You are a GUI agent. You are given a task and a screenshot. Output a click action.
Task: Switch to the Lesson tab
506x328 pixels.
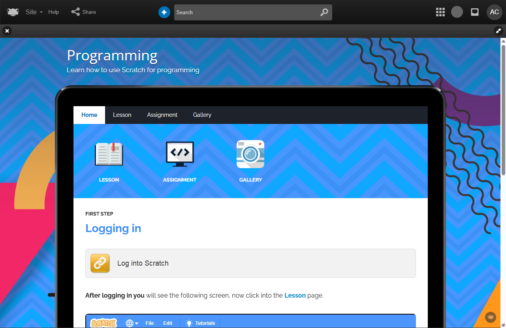tap(122, 115)
